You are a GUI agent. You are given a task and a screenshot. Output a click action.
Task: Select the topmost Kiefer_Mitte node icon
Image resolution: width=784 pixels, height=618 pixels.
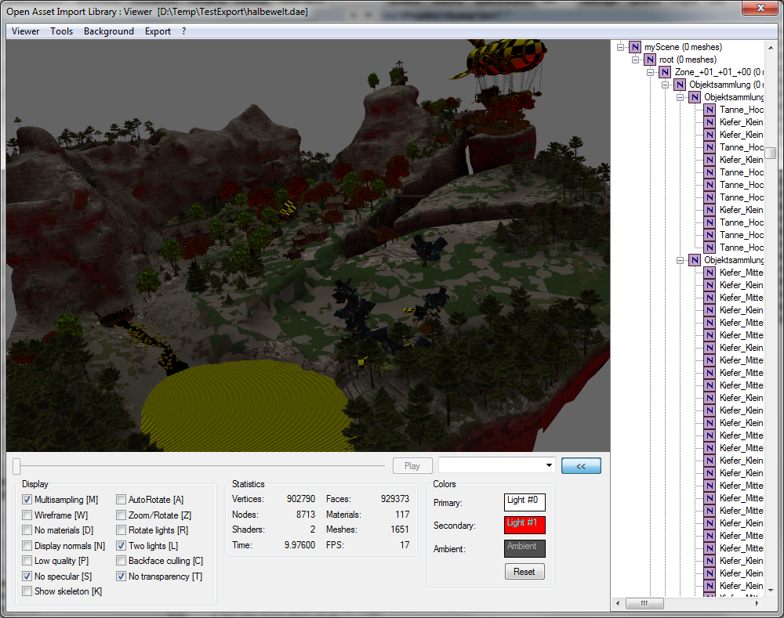pyautogui.click(x=710, y=273)
